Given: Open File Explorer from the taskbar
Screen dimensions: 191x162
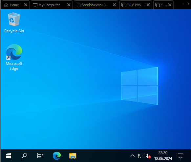Looking at the screenshot, I should tap(73, 156).
